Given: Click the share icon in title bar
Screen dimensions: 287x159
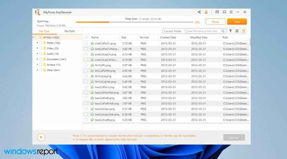Looking at the screenshot, I should pos(199,12).
